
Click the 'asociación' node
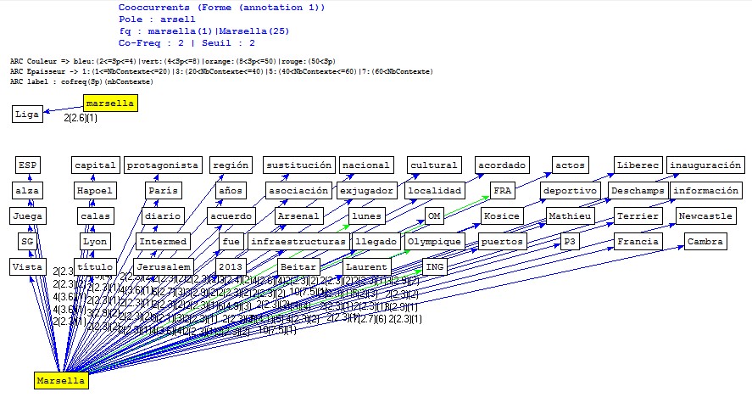[x=298, y=190]
